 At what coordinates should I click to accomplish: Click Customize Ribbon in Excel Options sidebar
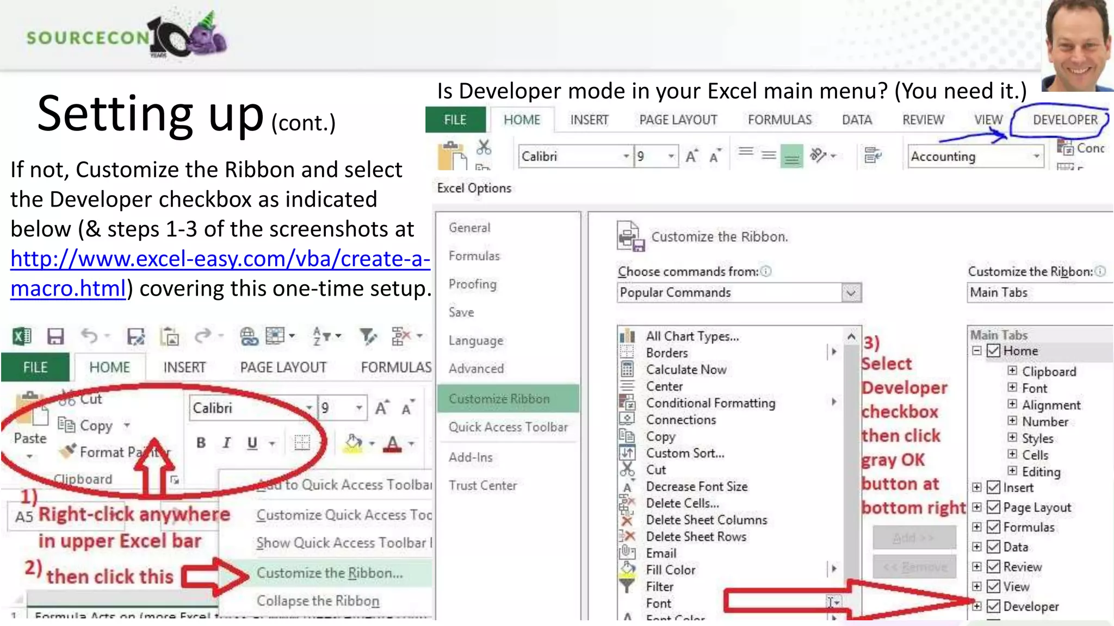pos(508,398)
